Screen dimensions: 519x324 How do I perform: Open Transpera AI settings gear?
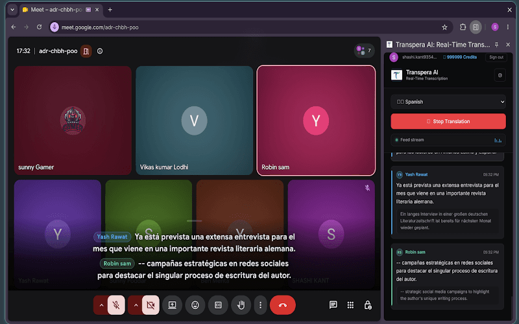tap(500, 75)
